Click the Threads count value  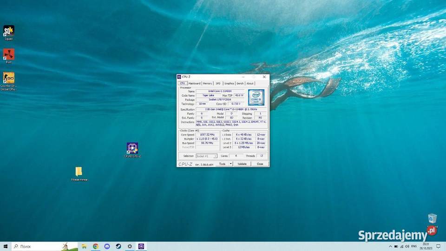(x=262, y=156)
